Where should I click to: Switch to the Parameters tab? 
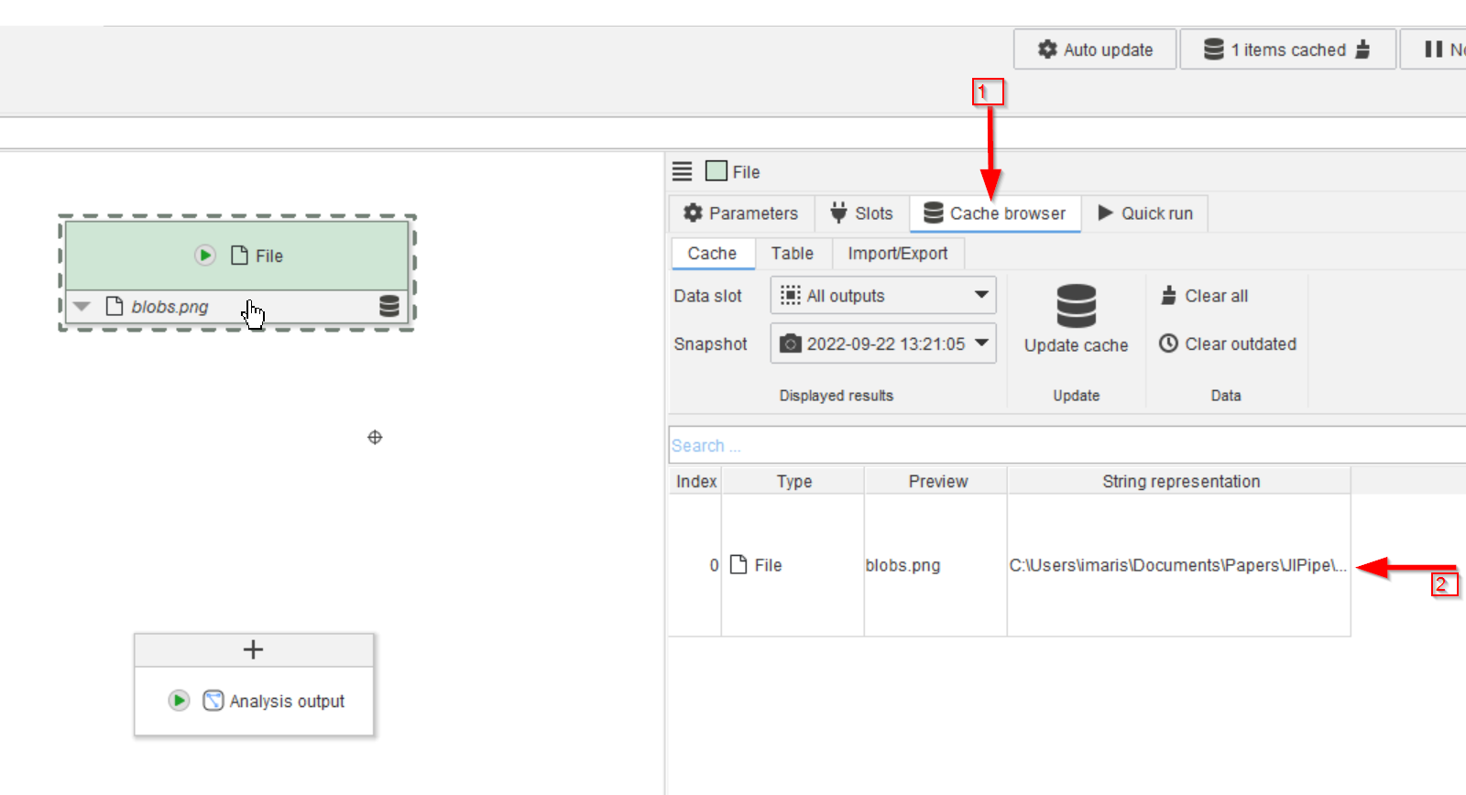741,213
